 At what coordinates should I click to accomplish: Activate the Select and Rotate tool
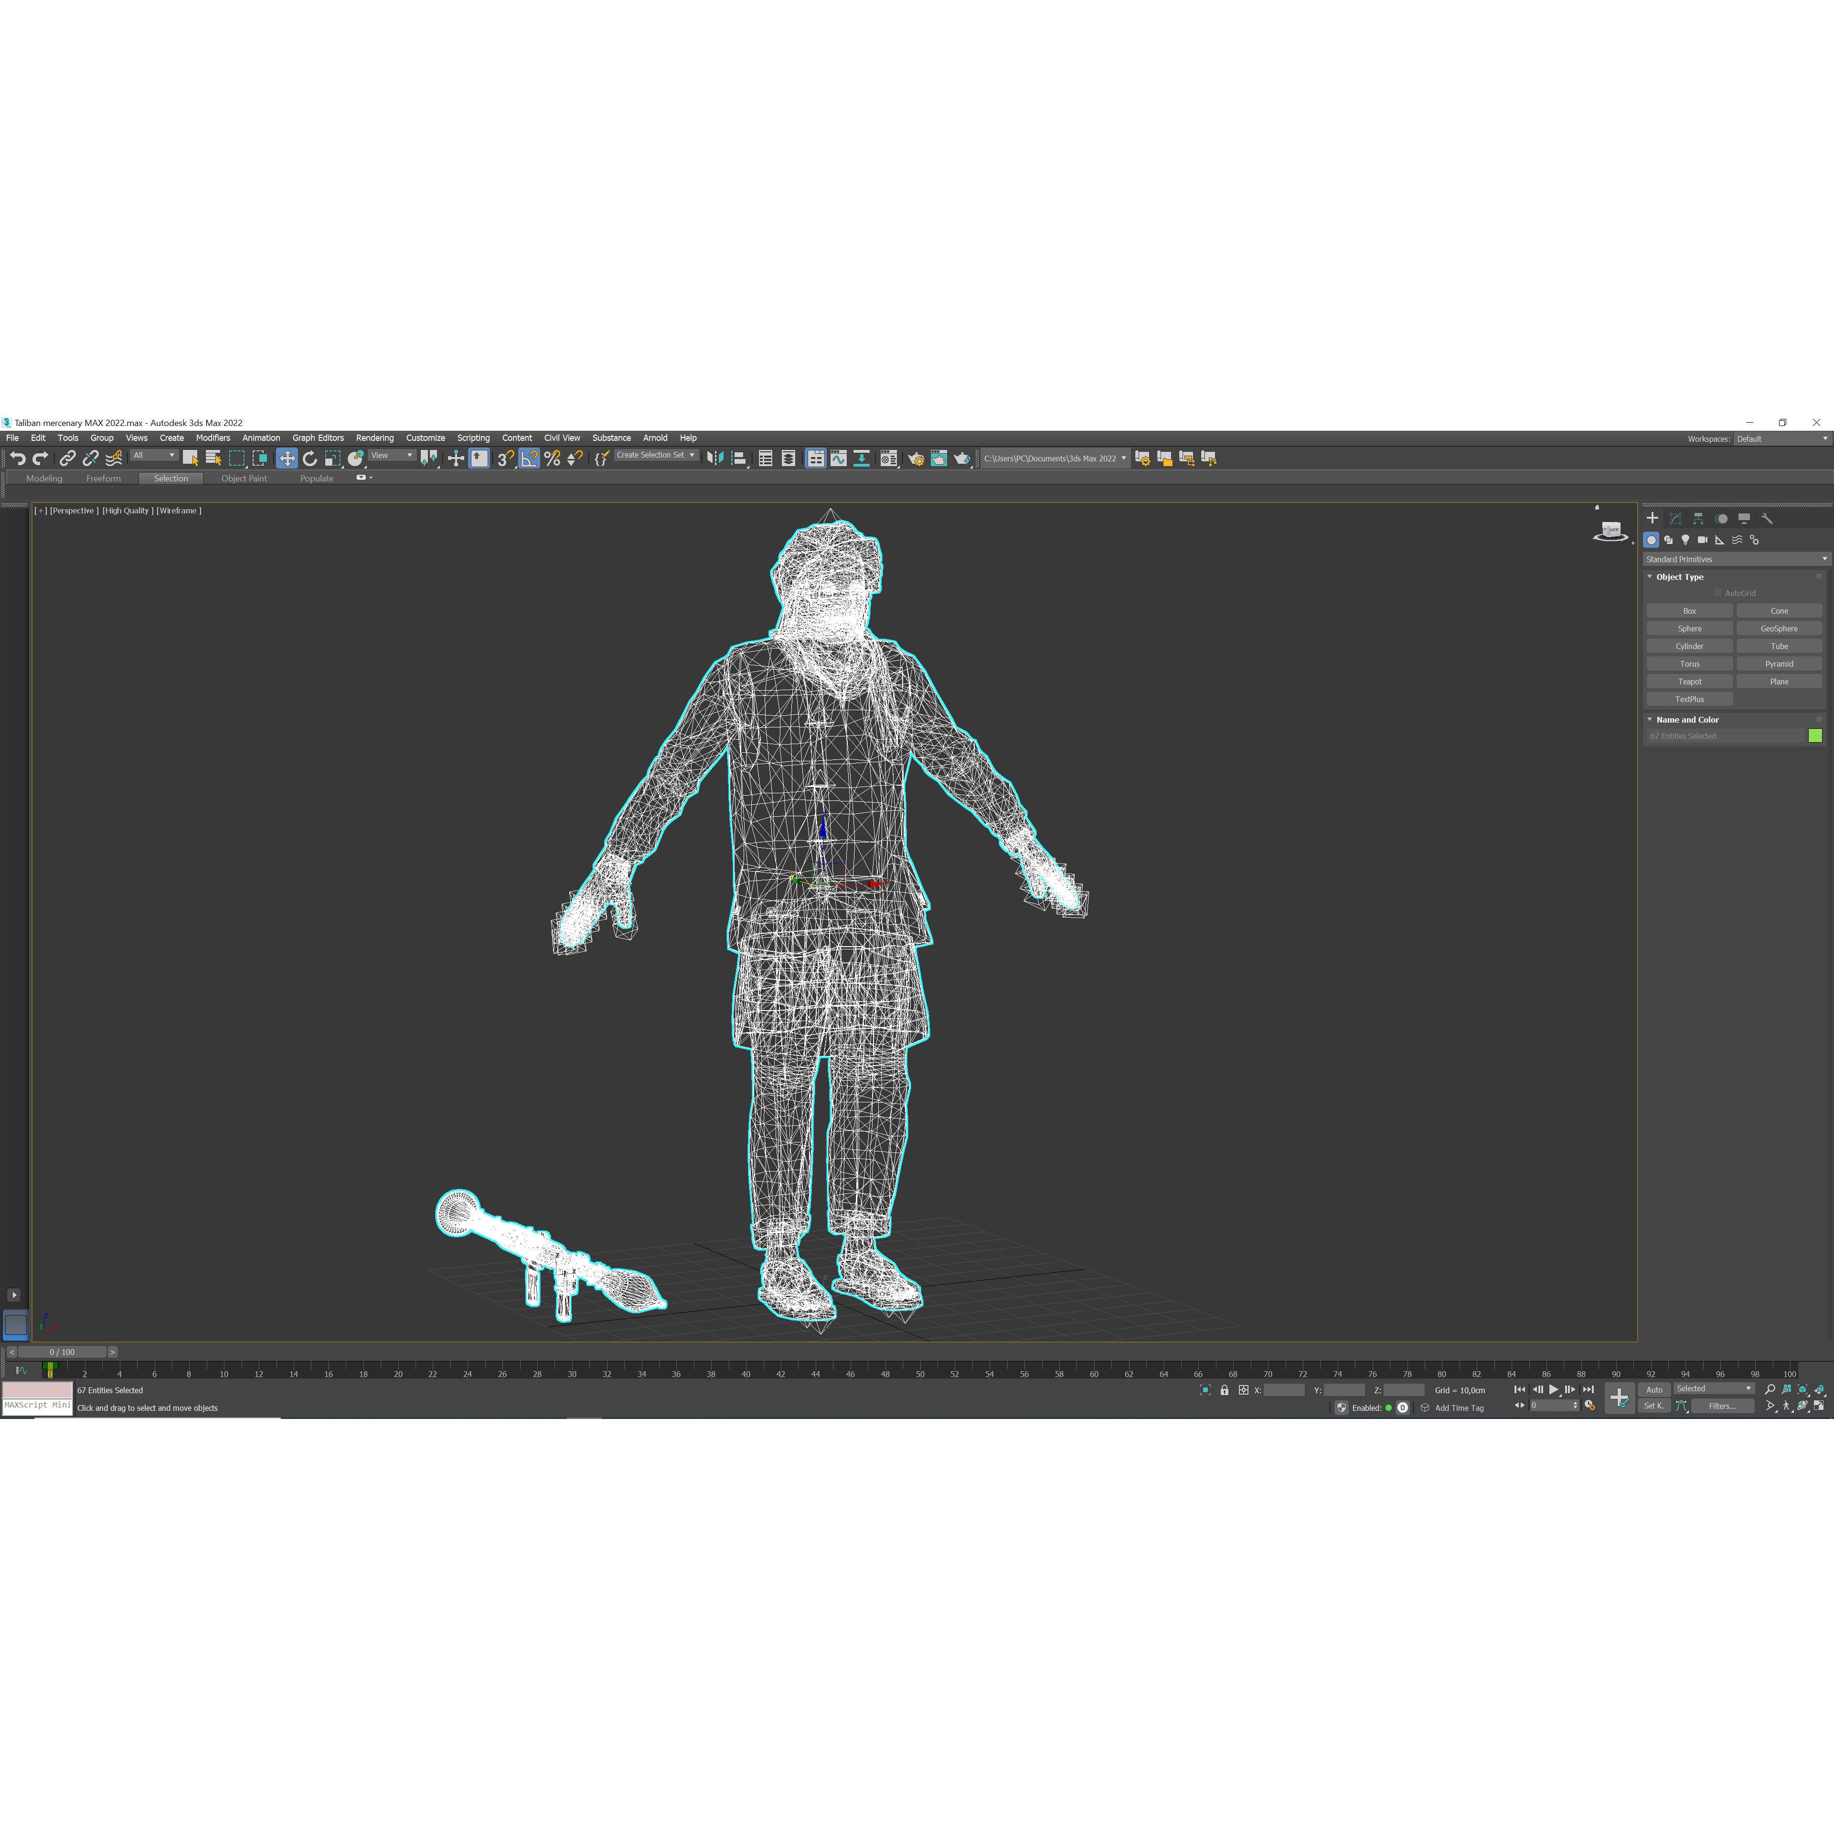(x=311, y=458)
